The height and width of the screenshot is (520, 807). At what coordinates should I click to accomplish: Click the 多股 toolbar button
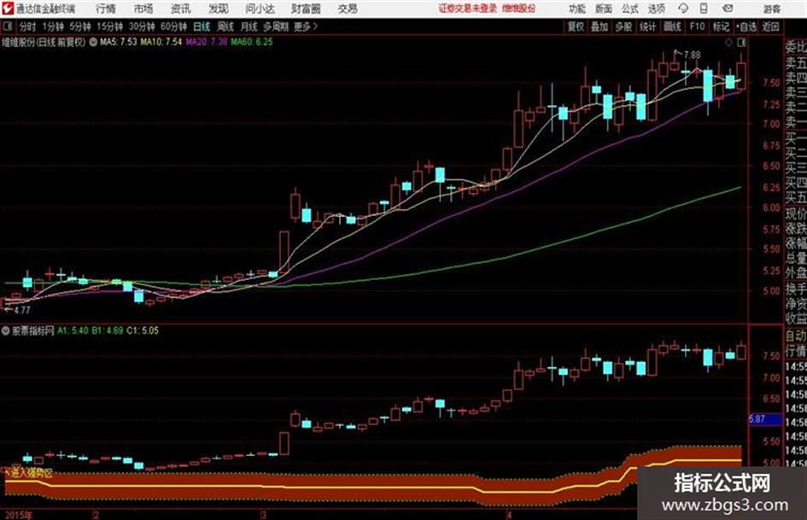coord(623,26)
